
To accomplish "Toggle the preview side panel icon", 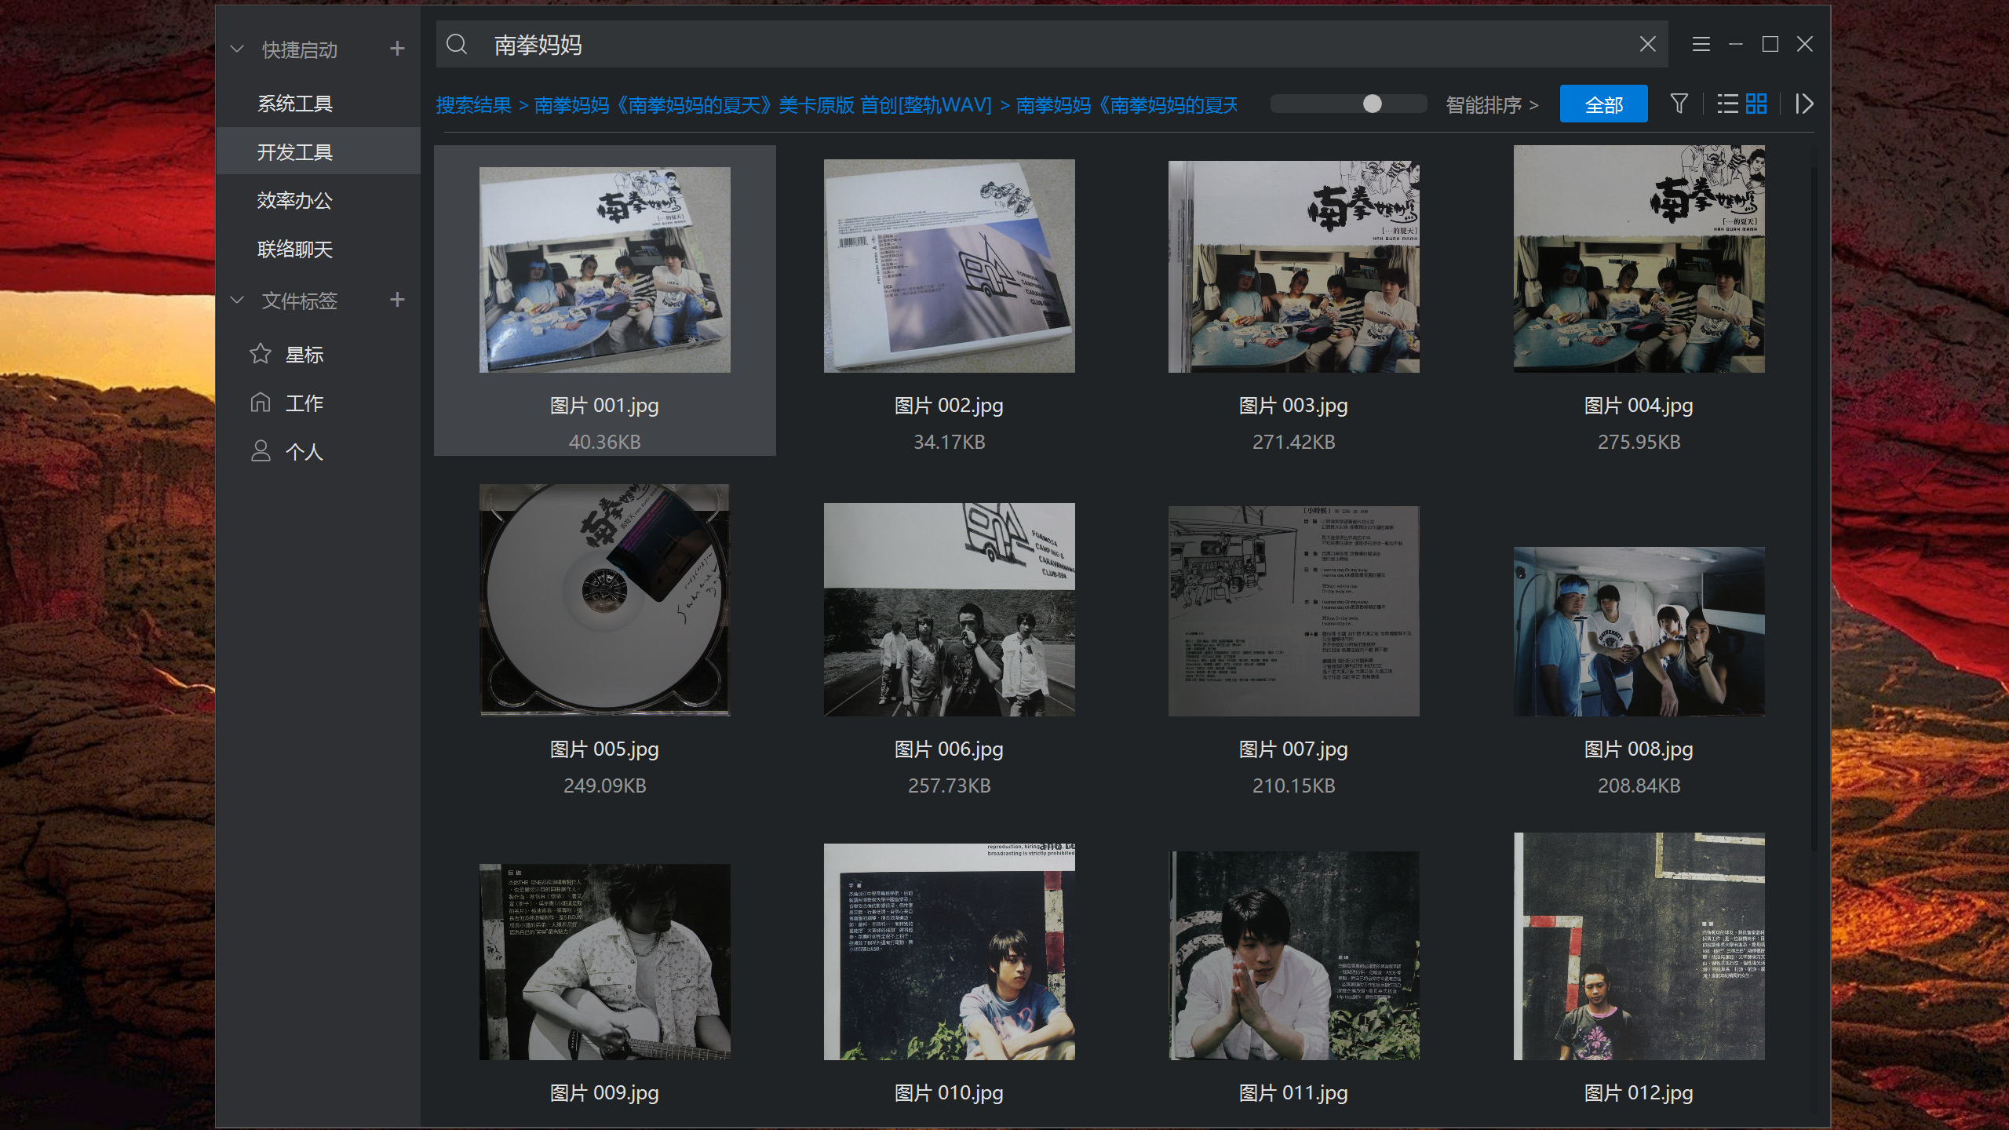I will click(1804, 104).
